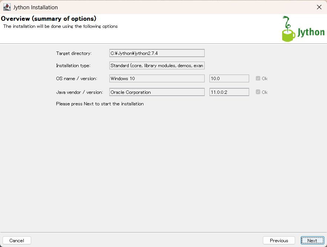Click the Installation type Standard field
Image resolution: width=327 pixels, height=247 pixels.
pos(157,66)
